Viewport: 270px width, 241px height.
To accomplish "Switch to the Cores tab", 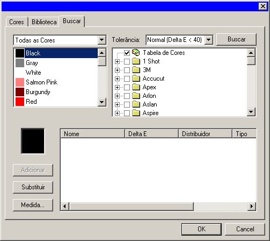I will pos(17,22).
